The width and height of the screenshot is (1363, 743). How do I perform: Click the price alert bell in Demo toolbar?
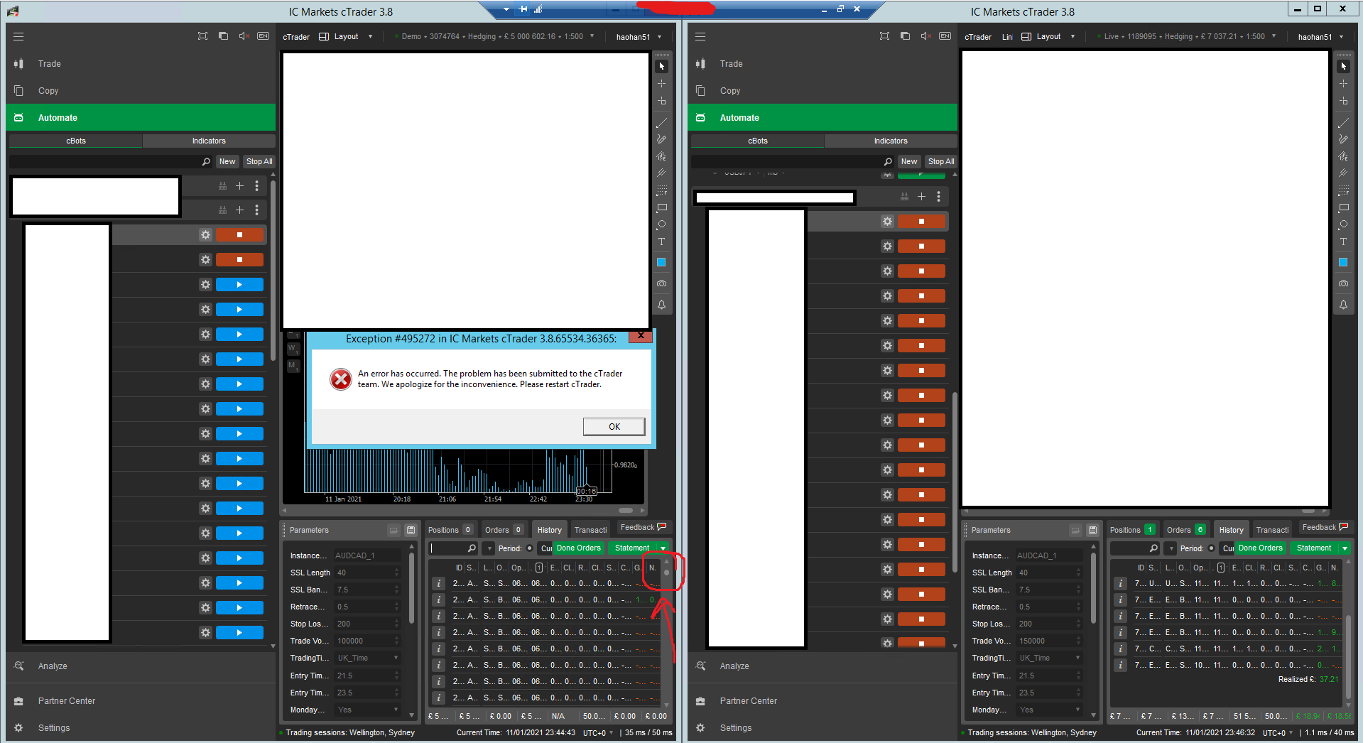(x=661, y=305)
